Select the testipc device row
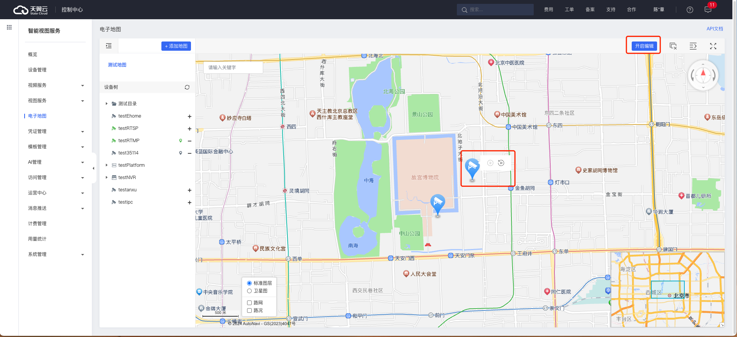737x337 pixels. (x=148, y=202)
